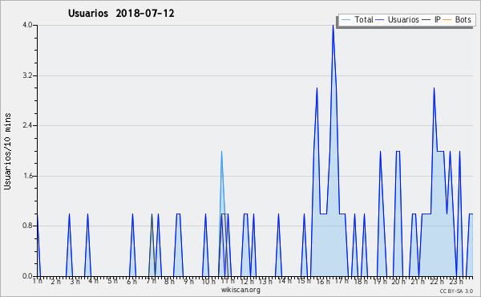Click the 0.0 y-axis value
This screenshot has height=297, width=481.
[27, 276]
